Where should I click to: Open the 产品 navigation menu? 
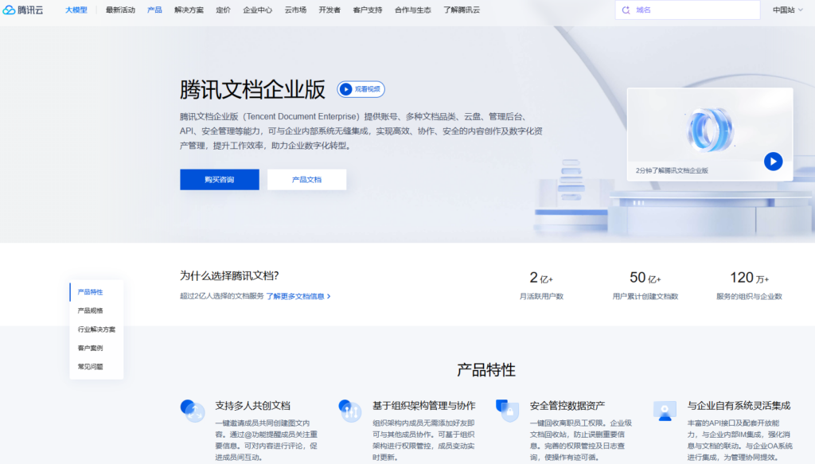click(154, 10)
